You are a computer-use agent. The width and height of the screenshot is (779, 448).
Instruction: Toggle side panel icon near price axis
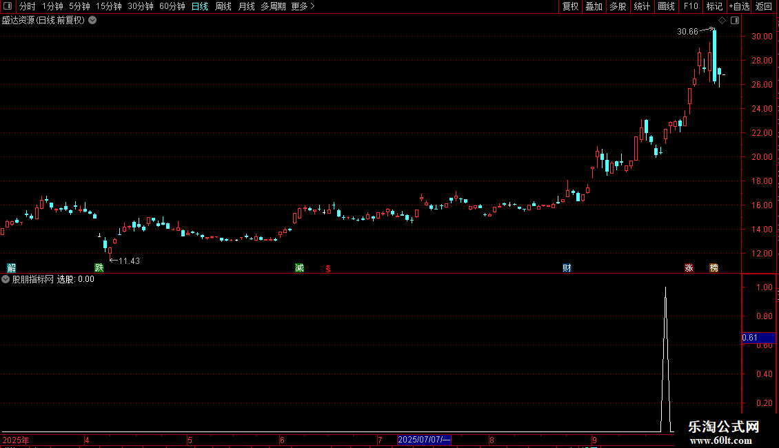[x=735, y=21]
